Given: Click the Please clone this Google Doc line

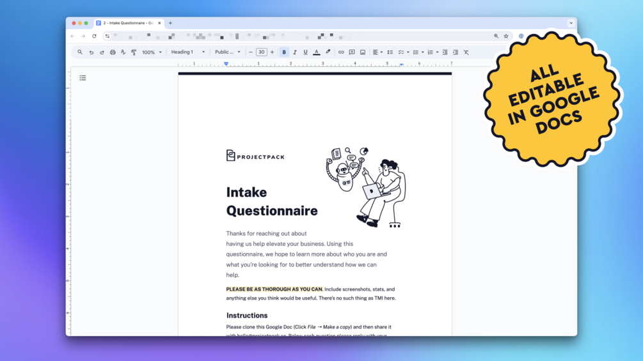Looking at the screenshot, I should pos(308,326).
